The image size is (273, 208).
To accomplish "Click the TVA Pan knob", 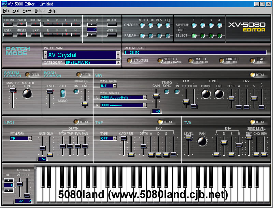I will 202,141.
